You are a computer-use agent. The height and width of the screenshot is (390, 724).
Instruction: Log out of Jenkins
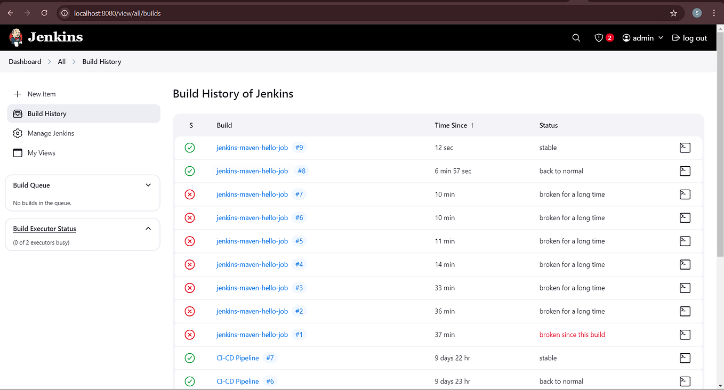[x=689, y=37]
